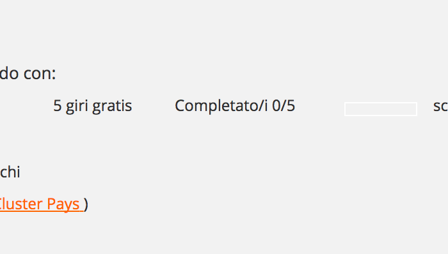Screen dimensions: 448x254
Task: Click the '0/5' completion counter
Action: coord(284,106)
